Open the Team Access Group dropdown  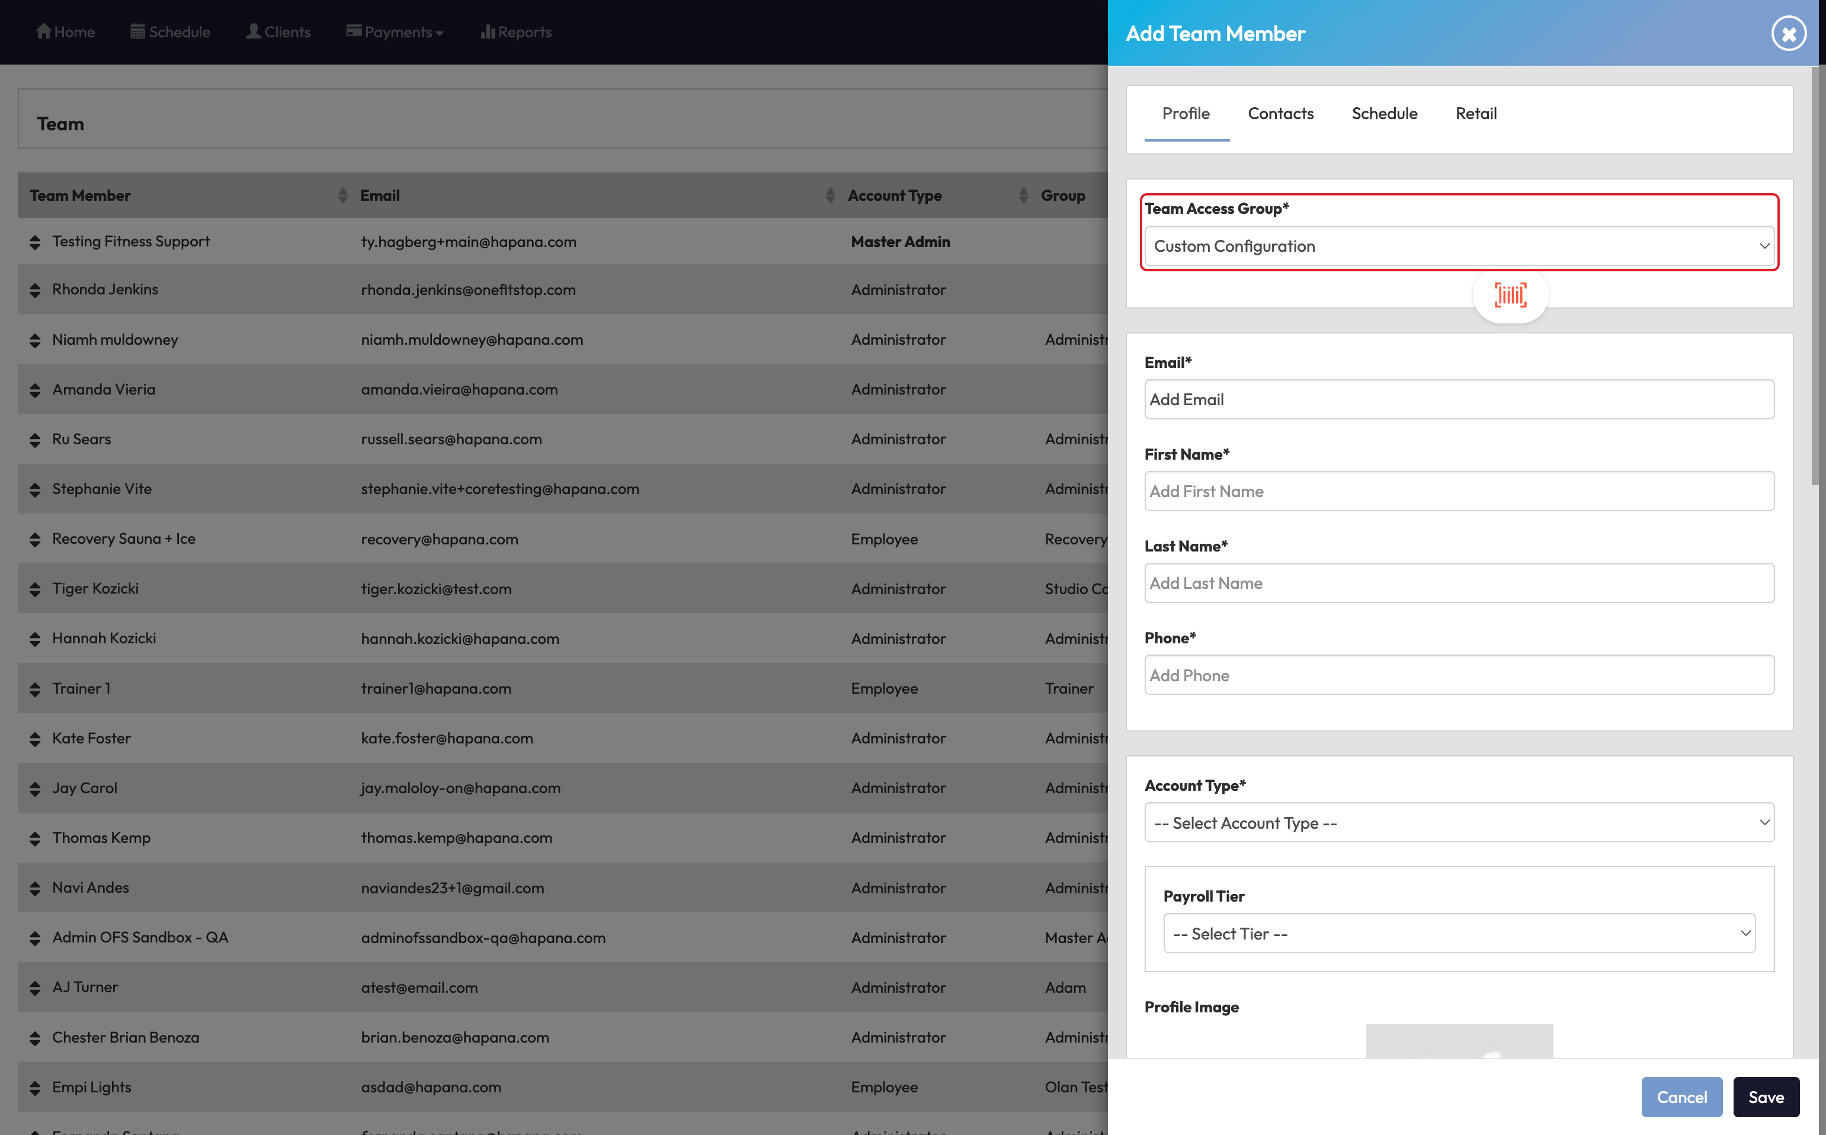[x=1458, y=246]
